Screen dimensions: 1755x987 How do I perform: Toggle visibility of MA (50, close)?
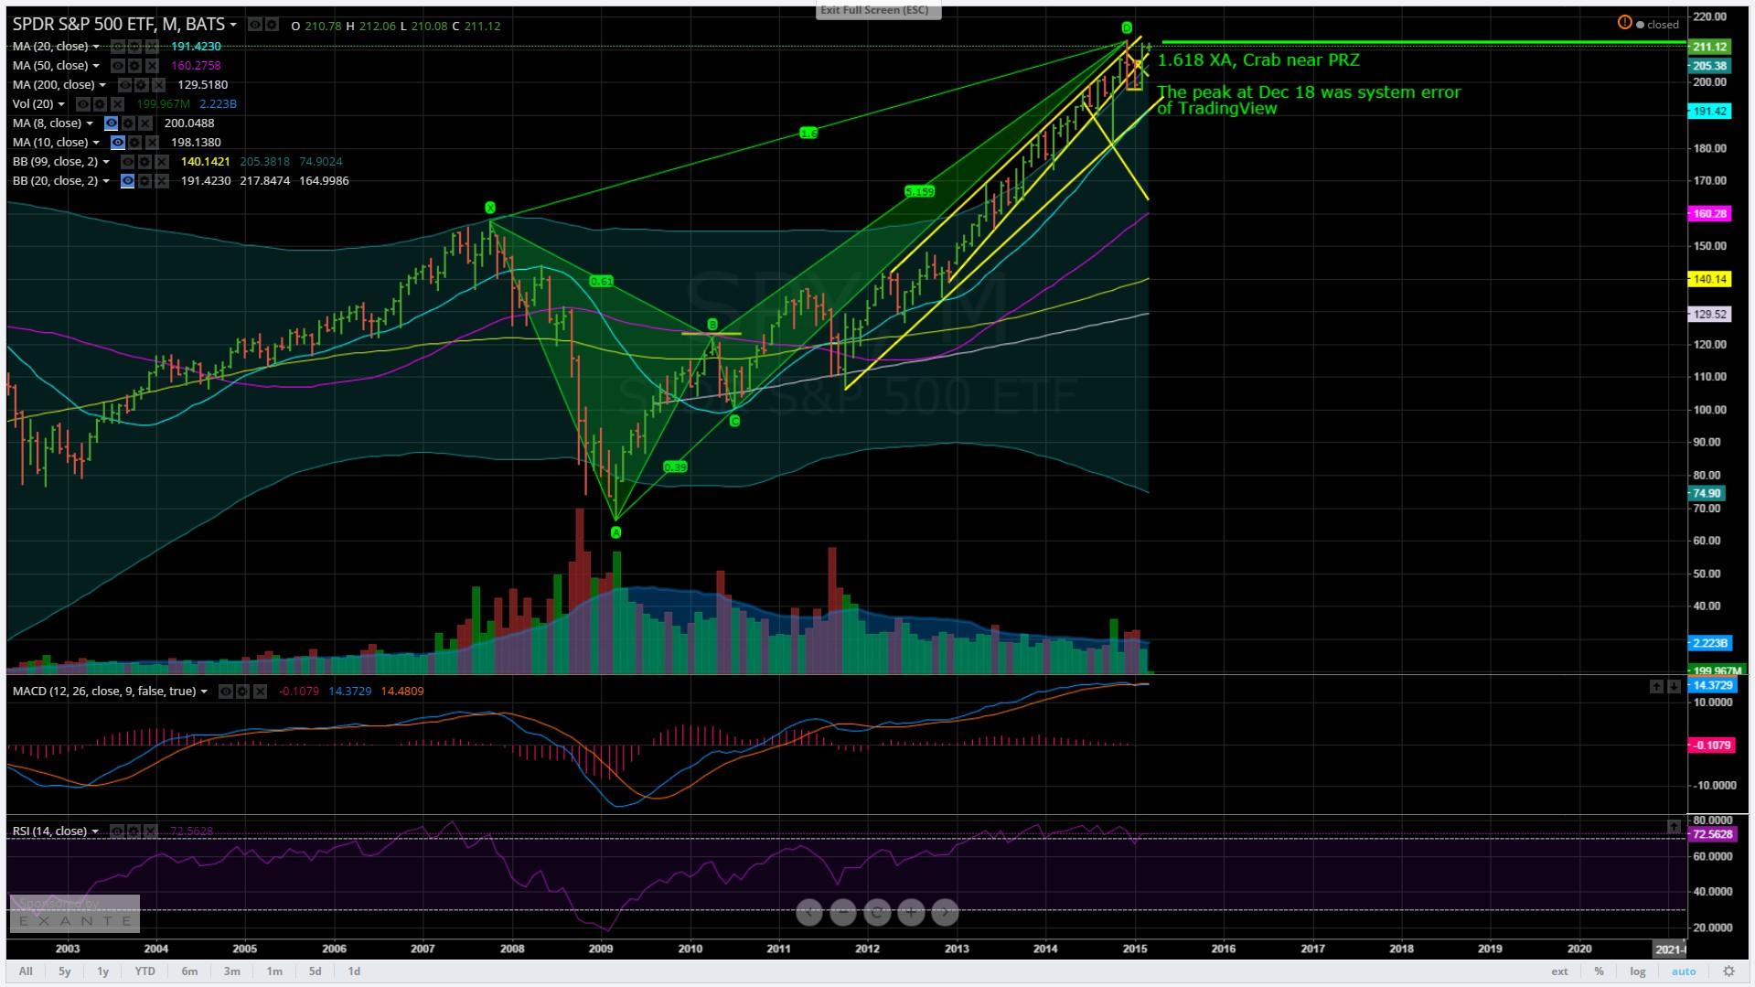pos(118,65)
